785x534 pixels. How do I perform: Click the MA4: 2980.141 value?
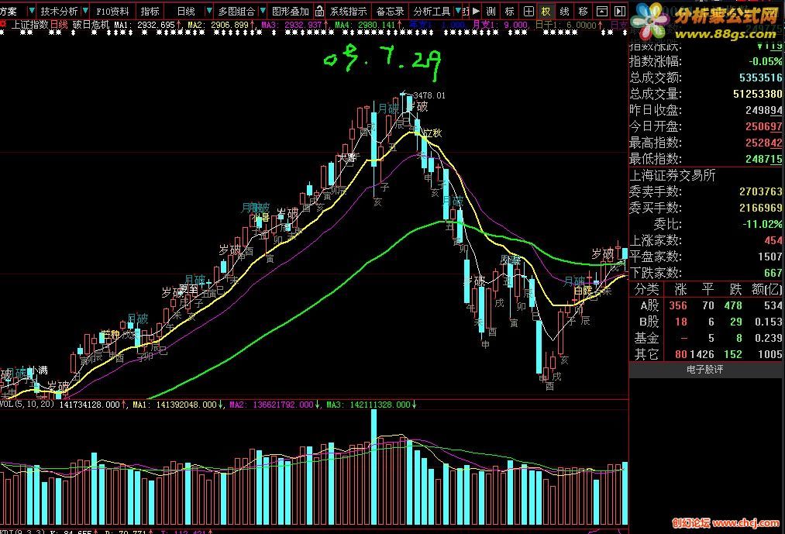coord(366,24)
